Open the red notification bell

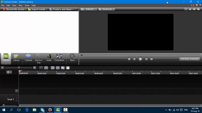(193, 5)
